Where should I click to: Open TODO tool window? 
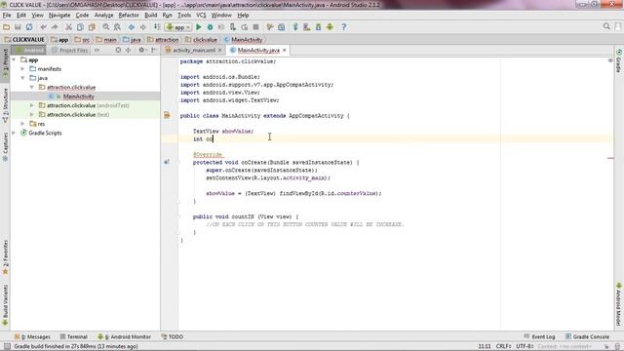tap(172, 336)
